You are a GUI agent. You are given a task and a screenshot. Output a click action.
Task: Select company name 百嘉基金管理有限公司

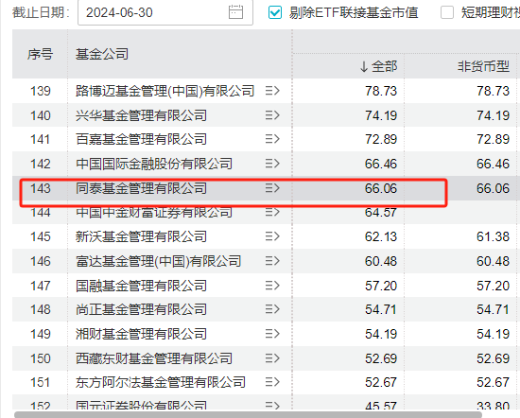click(x=141, y=139)
